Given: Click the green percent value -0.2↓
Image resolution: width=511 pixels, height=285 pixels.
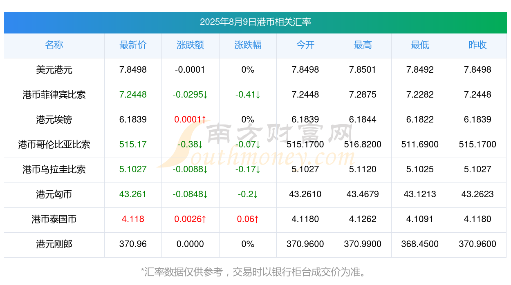Looking at the screenshot, I should pos(248,194).
